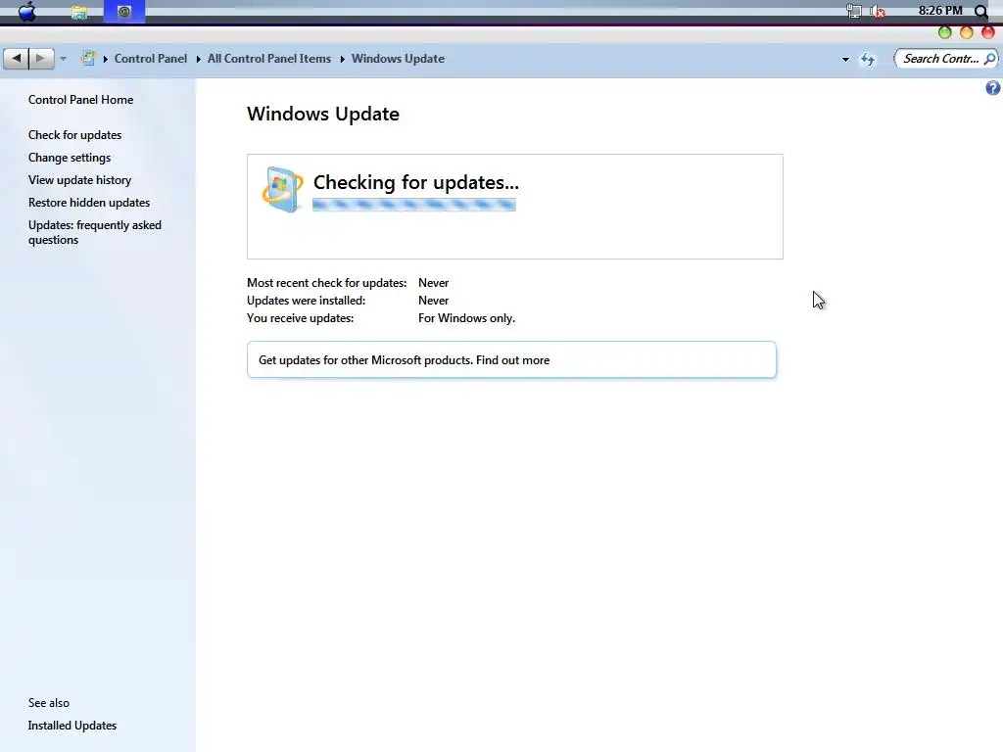This screenshot has width=1003, height=752.
Task: Select the highlighted Control Panel taskbar icon
Action: tap(124, 12)
